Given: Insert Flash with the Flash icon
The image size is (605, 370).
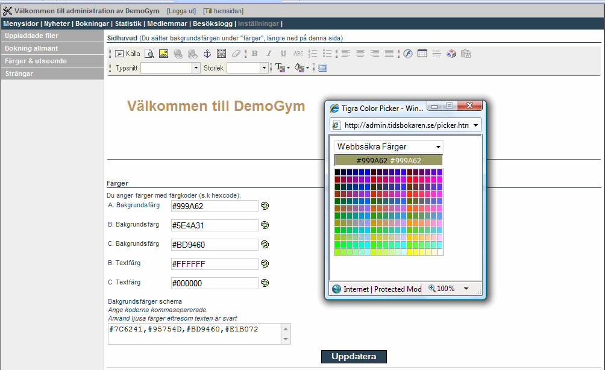Looking at the screenshot, I should (408, 54).
